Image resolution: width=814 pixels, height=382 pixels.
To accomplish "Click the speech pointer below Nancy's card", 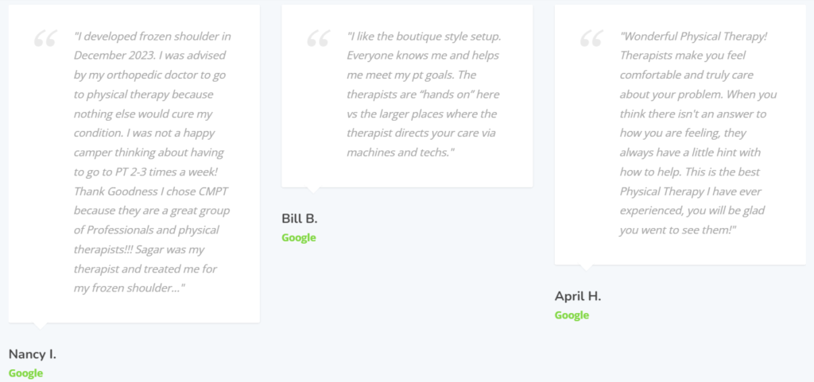I will pos(40,326).
